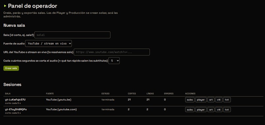
Task: Open subs for yt-LuKwFajn37U
Action: tap(190, 100)
